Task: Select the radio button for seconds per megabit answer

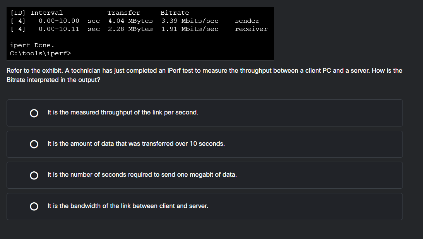Action: click(34, 176)
